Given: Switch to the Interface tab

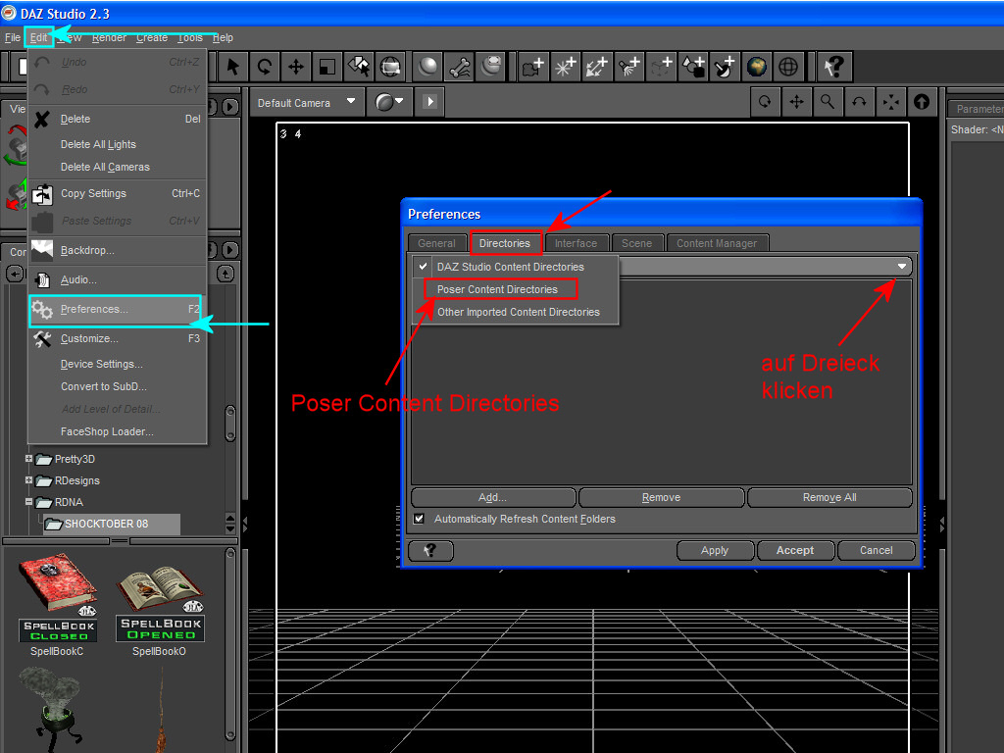Looking at the screenshot, I should coord(576,243).
